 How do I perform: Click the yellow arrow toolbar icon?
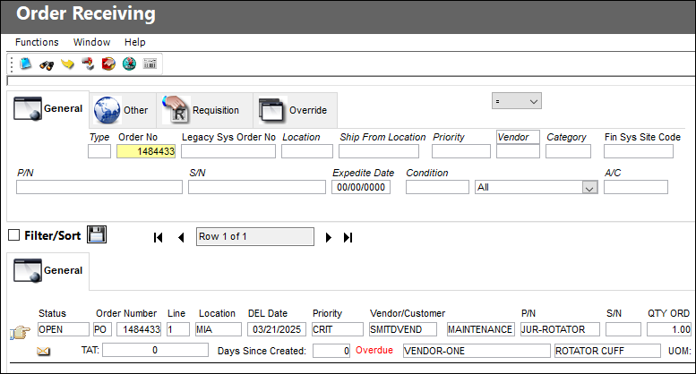[67, 64]
